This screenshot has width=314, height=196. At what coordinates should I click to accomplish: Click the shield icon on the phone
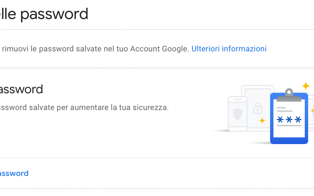(238, 114)
